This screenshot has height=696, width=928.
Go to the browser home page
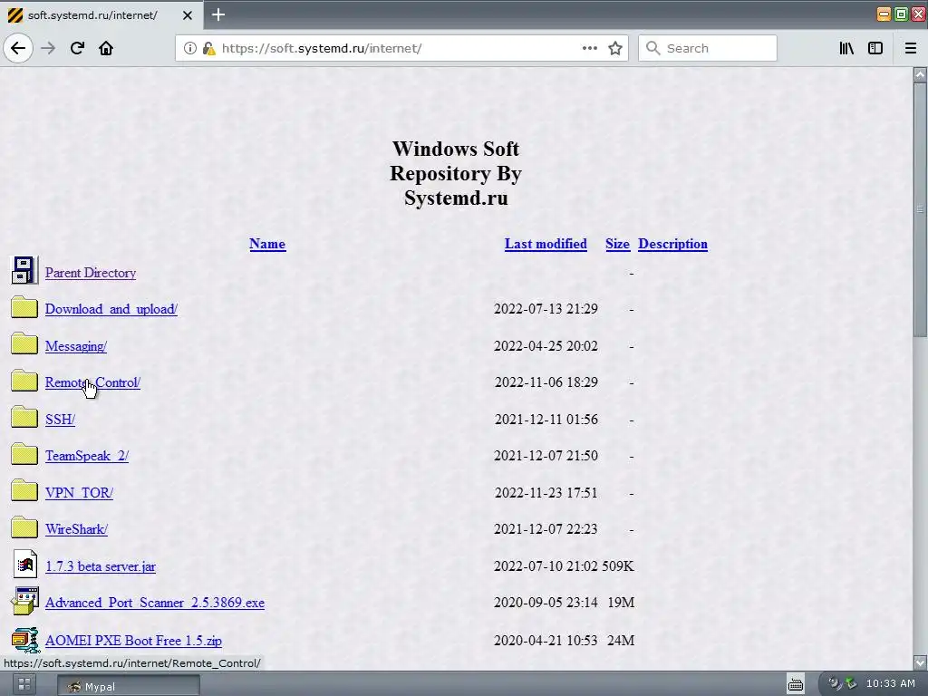[106, 48]
